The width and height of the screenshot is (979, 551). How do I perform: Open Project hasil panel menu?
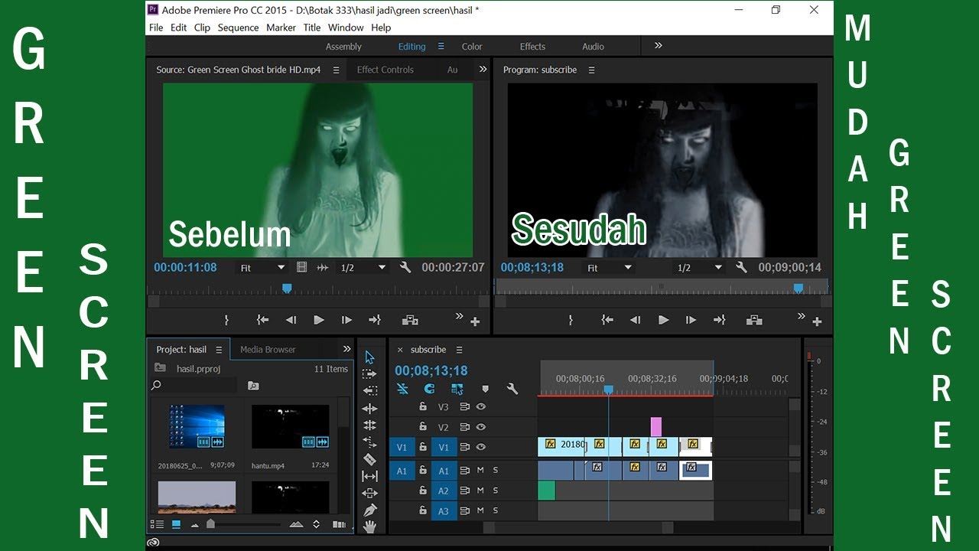click(219, 350)
